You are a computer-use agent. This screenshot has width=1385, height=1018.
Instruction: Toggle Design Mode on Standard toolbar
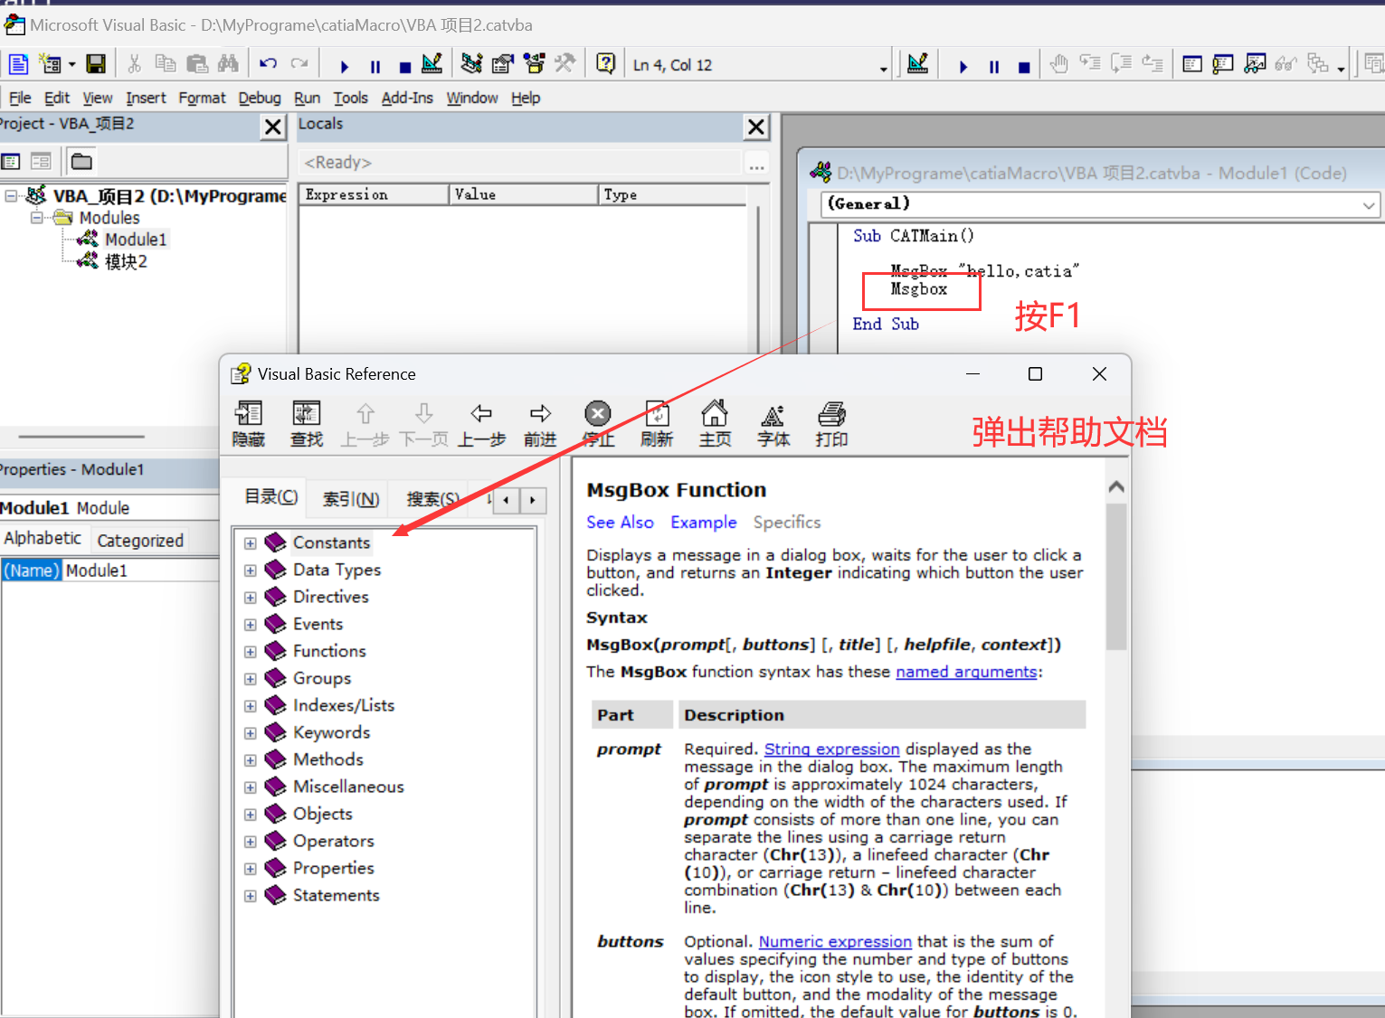[x=432, y=64]
